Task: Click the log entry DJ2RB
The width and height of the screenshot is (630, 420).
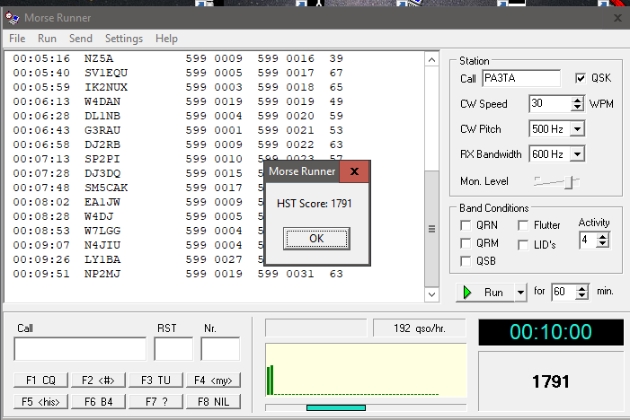Action: 178,144
